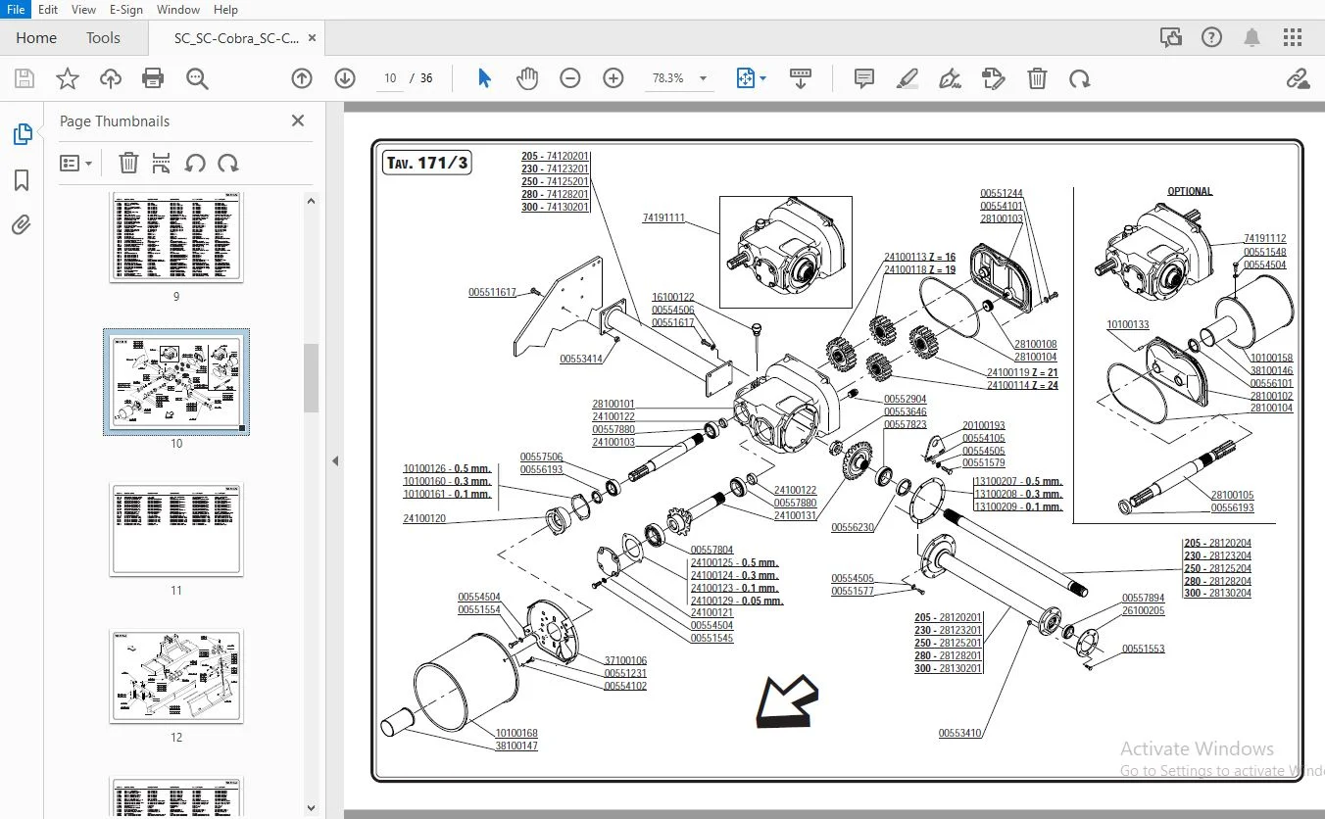Close the SC_SC-Cobra document tab
The image size is (1325, 819).
point(312,38)
